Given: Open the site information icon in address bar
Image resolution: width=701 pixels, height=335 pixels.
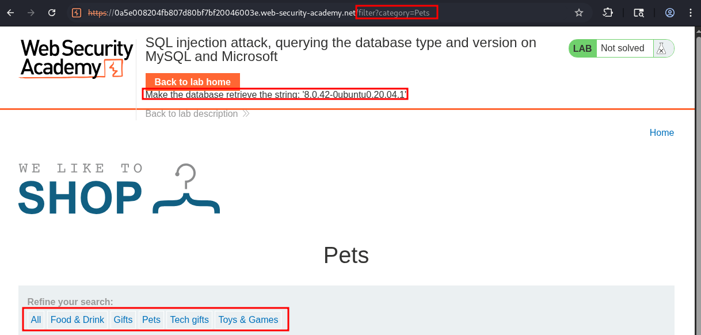Looking at the screenshot, I should pos(77,13).
